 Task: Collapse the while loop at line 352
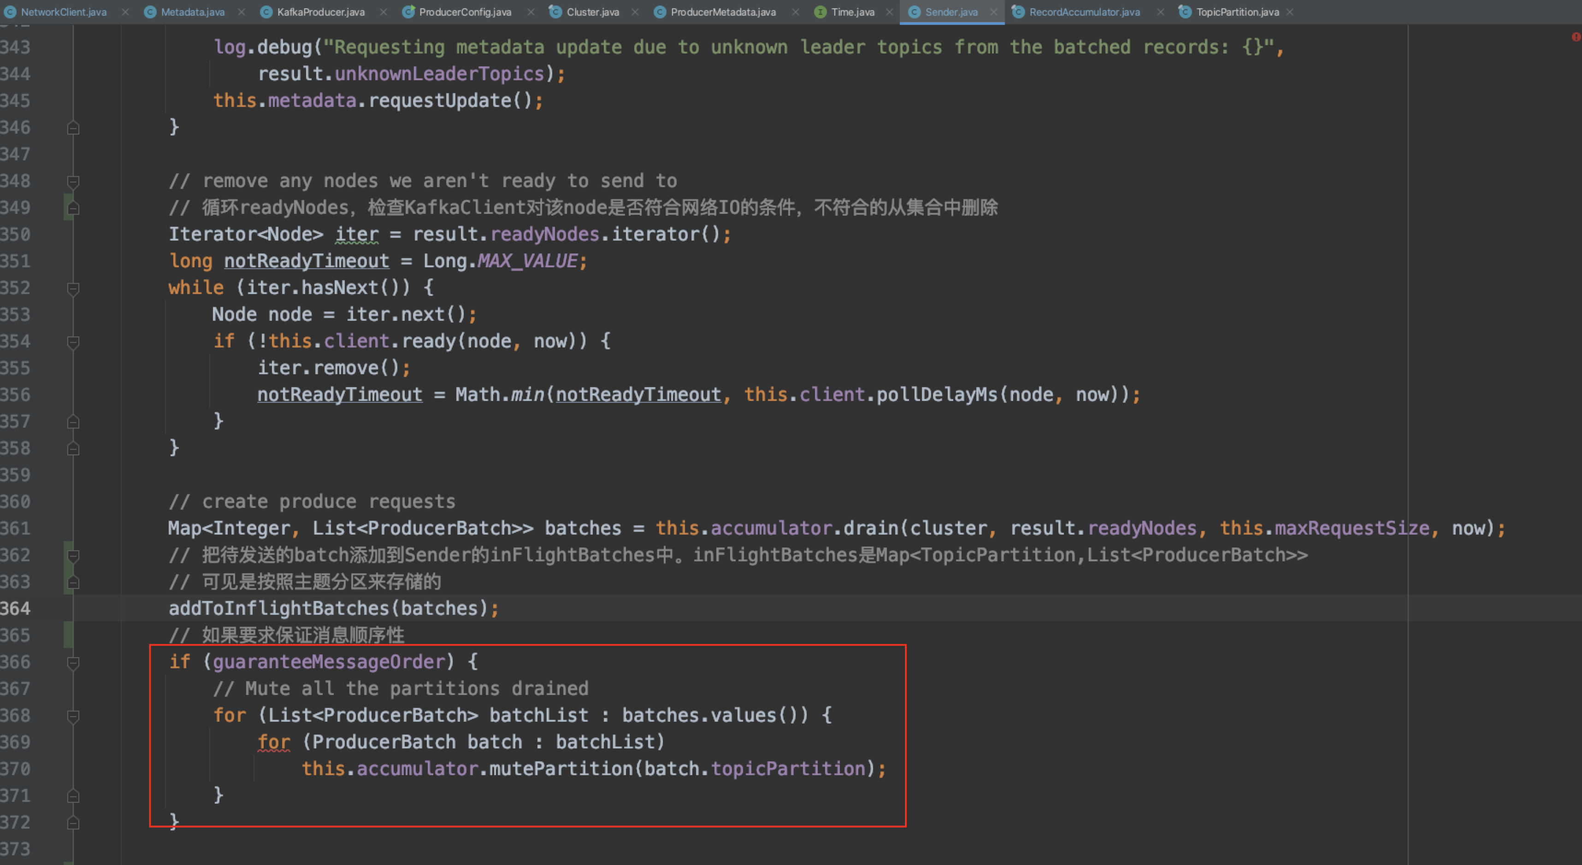(x=73, y=288)
